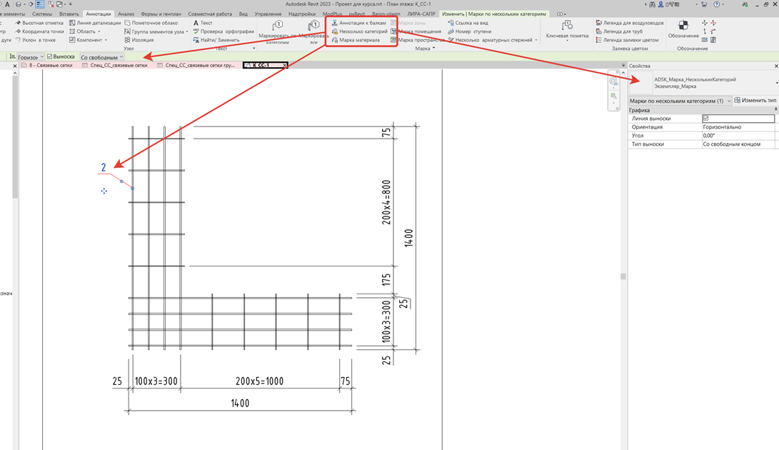This screenshot has height=450, width=779.
Task: Expand the Текст panel launcher arrow
Action: coord(254,49)
